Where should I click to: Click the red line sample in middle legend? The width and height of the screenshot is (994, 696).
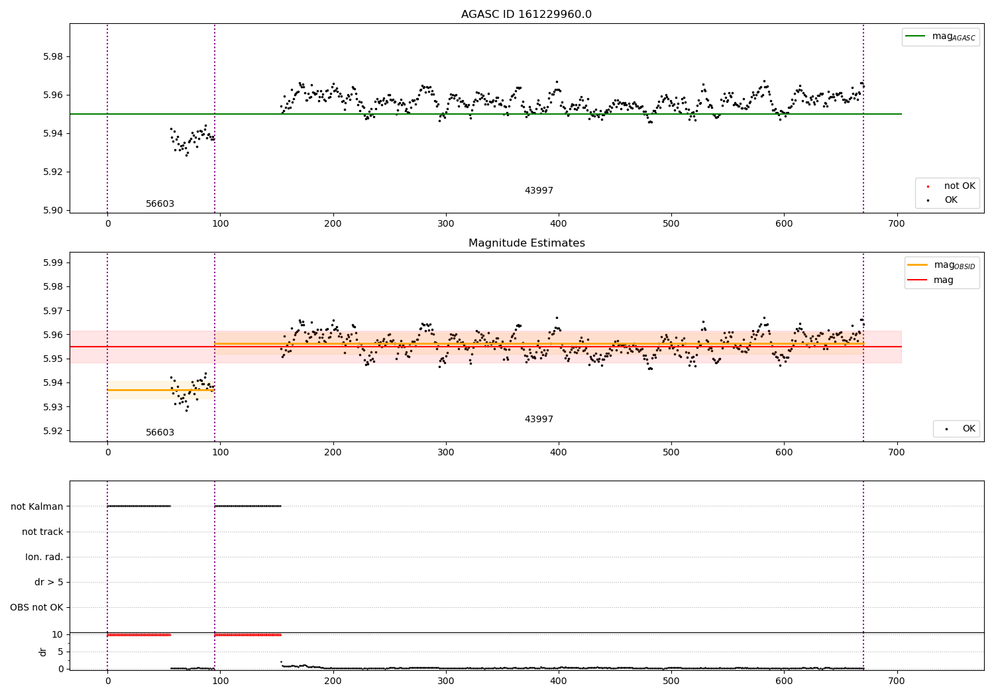pos(917,280)
